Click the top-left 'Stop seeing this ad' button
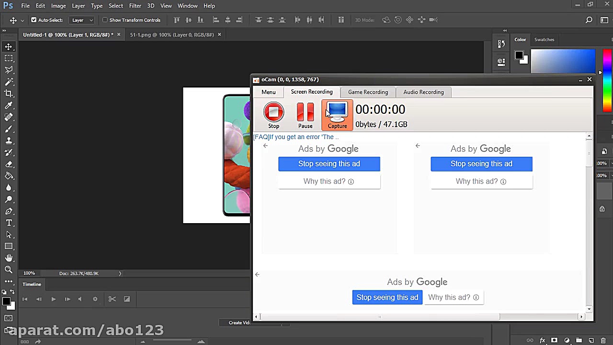This screenshot has height=345, width=613. 329,164
